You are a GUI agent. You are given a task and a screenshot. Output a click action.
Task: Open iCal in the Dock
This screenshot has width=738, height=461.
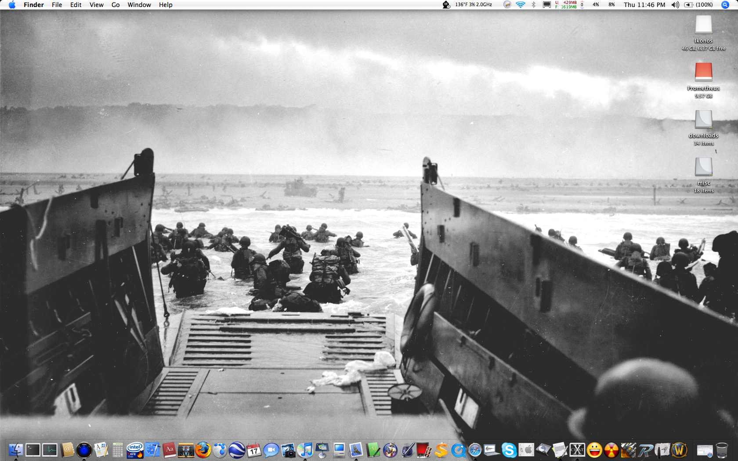pyautogui.click(x=254, y=450)
